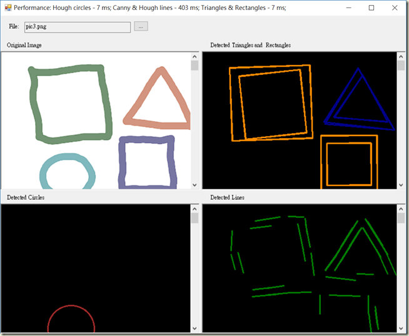Click the Detected Lines scrollbar thumb
Screen dimensions: 409x336
click(401, 218)
